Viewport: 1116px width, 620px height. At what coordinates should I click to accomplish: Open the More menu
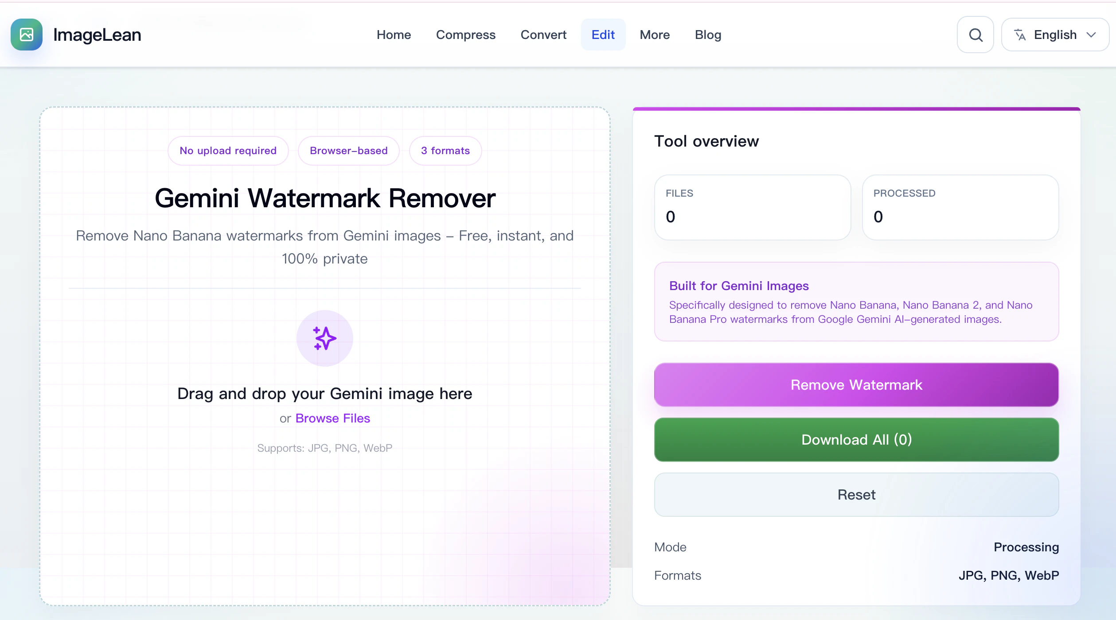pos(655,35)
